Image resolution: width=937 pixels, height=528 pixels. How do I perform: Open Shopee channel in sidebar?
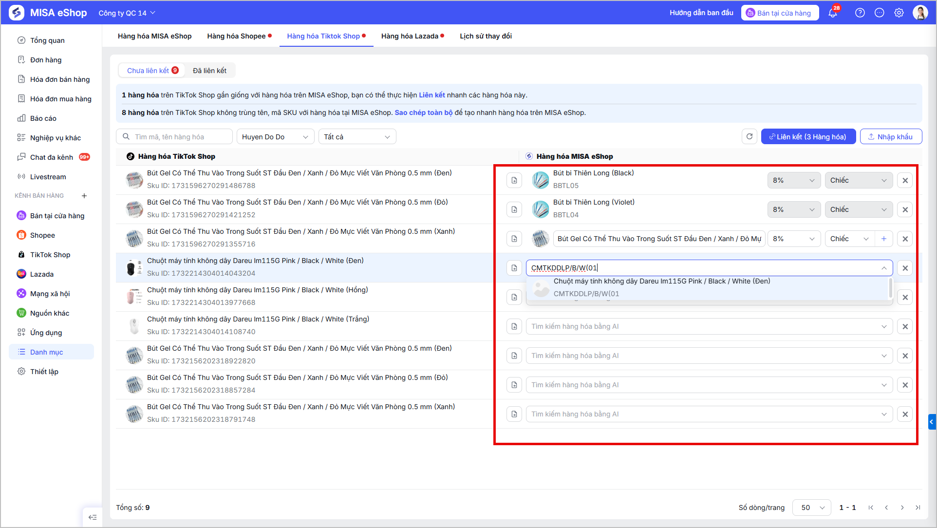pos(42,235)
